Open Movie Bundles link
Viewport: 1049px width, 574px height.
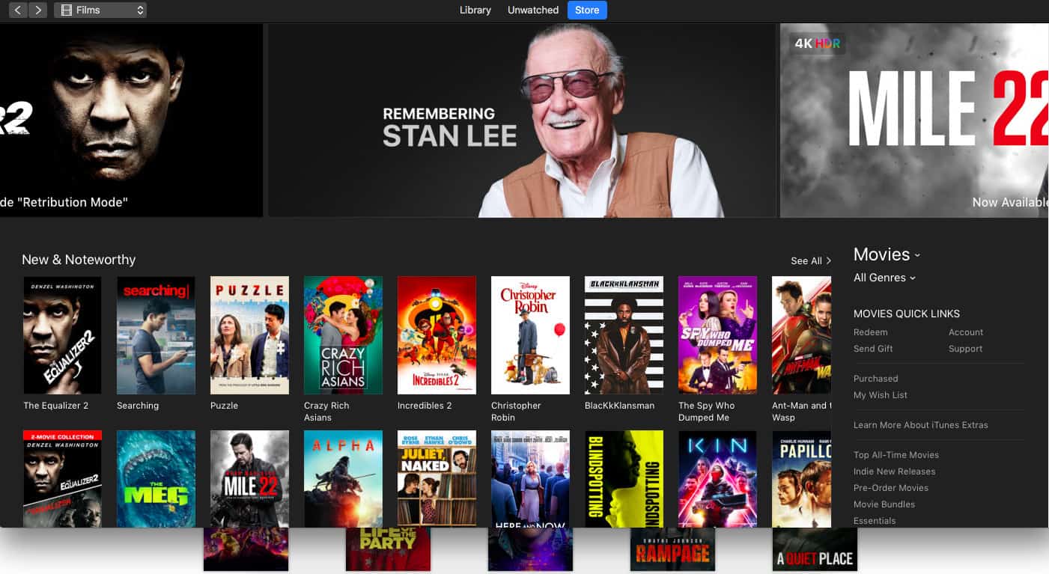pos(884,504)
